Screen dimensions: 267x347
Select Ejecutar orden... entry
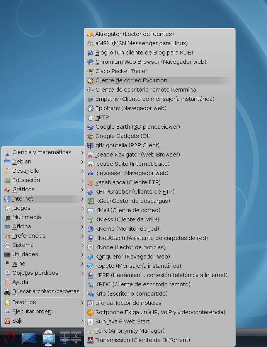point(43,312)
